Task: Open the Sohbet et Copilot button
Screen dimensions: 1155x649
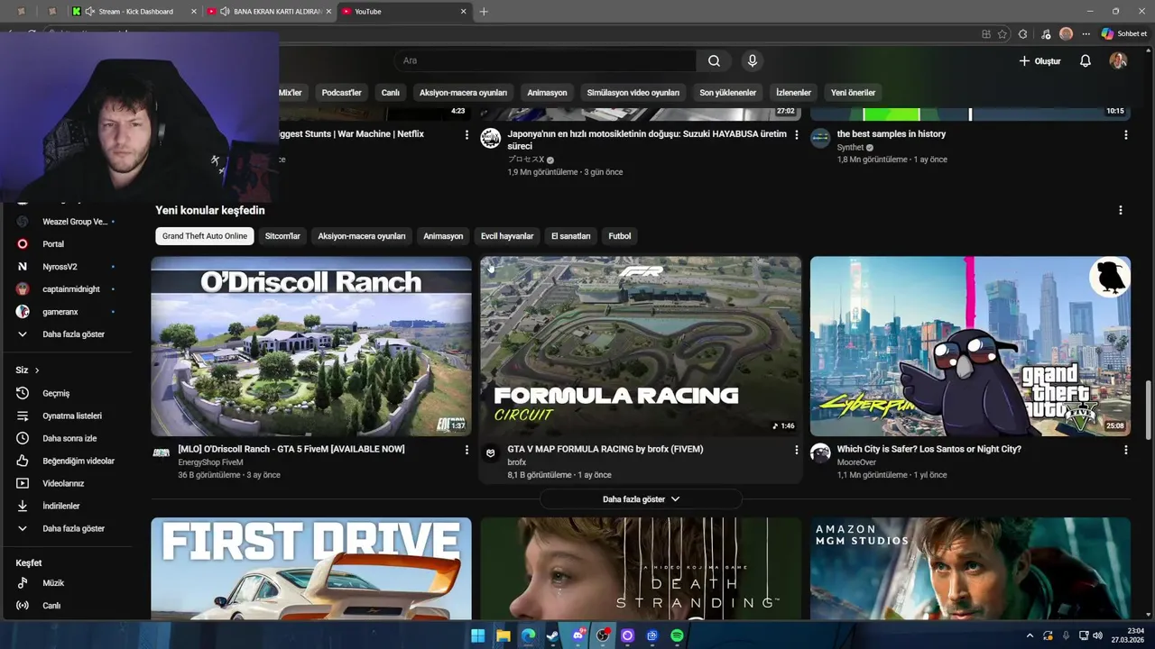Action: click(1123, 33)
